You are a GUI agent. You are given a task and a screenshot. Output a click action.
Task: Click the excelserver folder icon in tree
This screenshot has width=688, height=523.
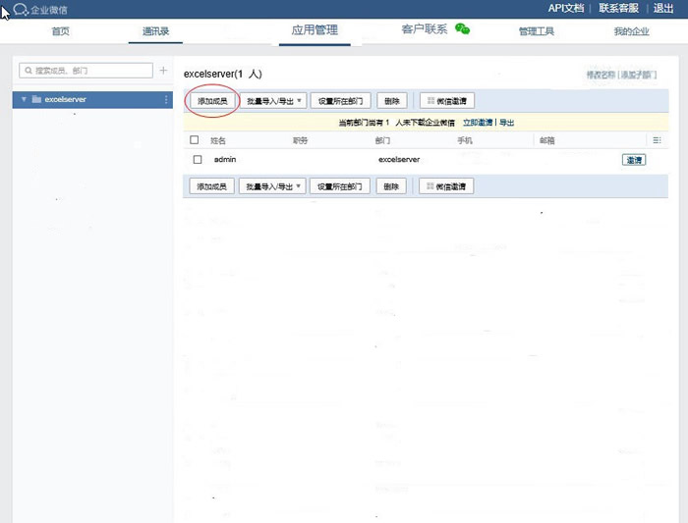tap(36, 99)
